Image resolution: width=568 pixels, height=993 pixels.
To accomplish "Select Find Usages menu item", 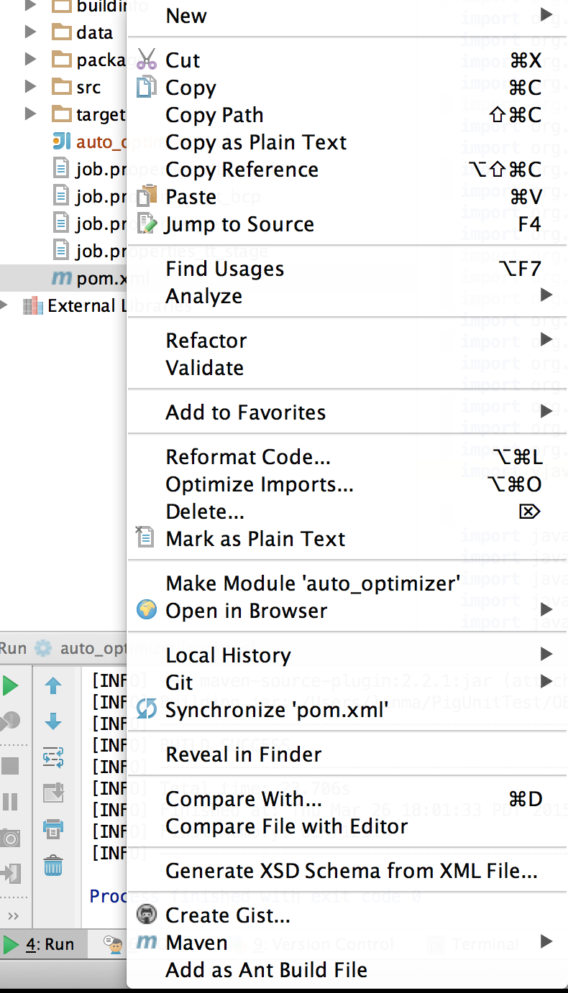I will coord(347,269).
